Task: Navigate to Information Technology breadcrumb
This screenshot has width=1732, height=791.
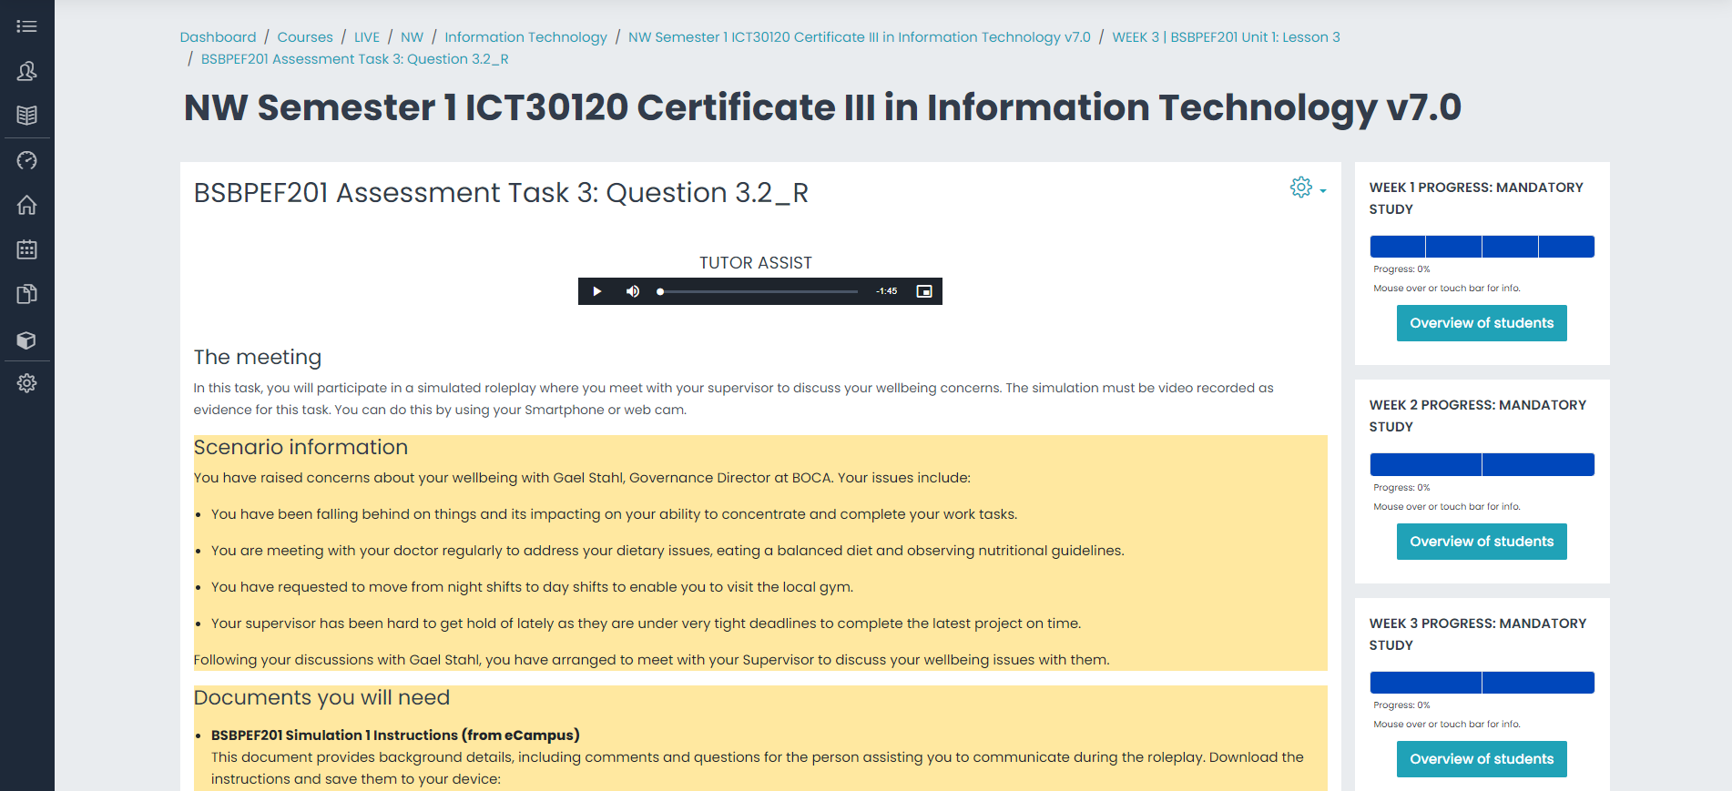Action: point(525,37)
